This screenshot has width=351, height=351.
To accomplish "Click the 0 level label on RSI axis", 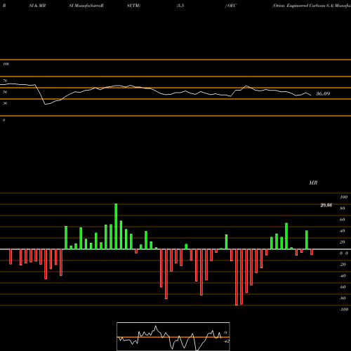I will (4, 120).
